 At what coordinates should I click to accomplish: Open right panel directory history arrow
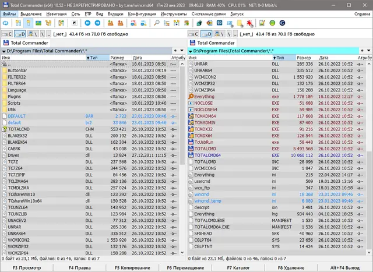368,51
